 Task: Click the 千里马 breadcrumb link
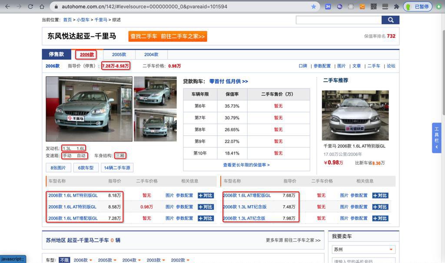coord(101,20)
